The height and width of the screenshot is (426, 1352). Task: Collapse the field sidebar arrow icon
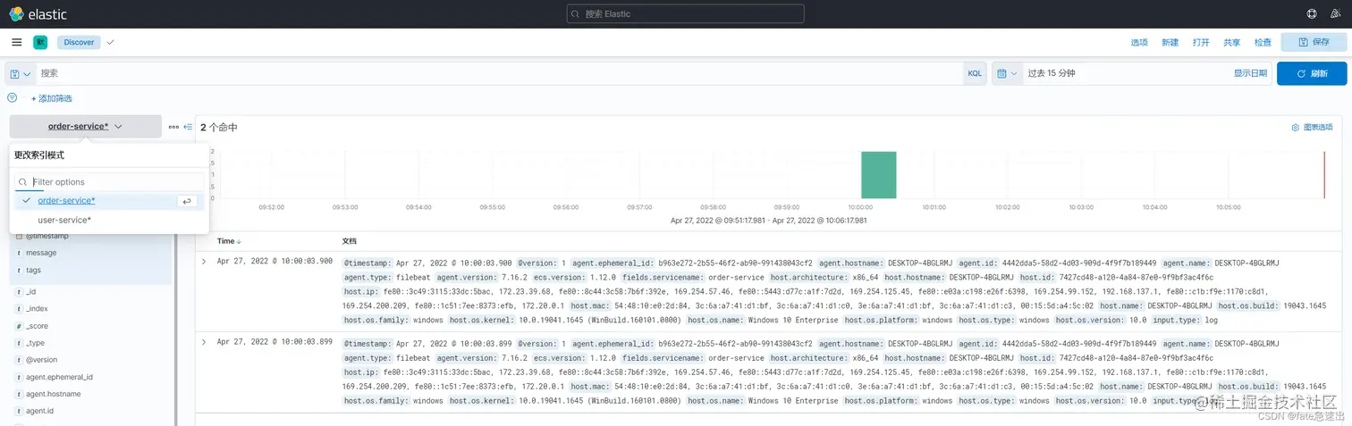coord(188,127)
